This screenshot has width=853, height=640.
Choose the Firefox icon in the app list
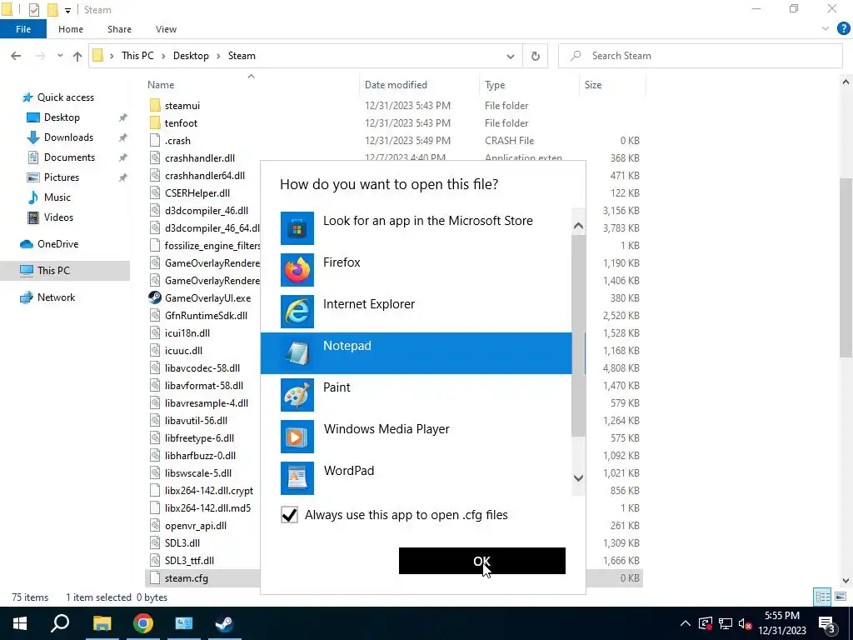click(x=297, y=270)
